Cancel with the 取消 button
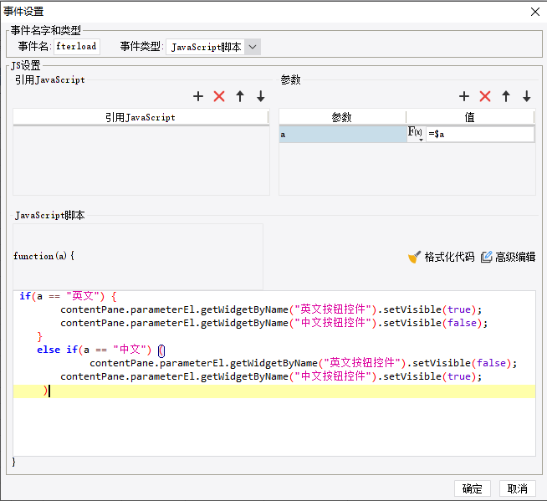The image size is (547, 501). [x=518, y=488]
